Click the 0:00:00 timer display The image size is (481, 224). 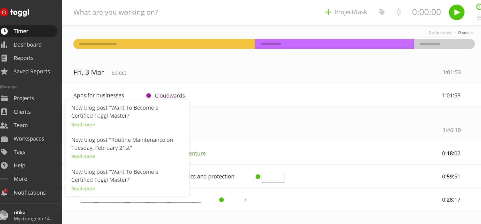[x=426, y=12]
